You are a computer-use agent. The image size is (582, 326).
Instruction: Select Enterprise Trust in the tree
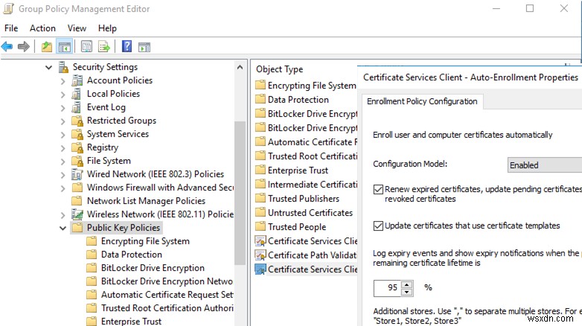[x=131, y=322]
